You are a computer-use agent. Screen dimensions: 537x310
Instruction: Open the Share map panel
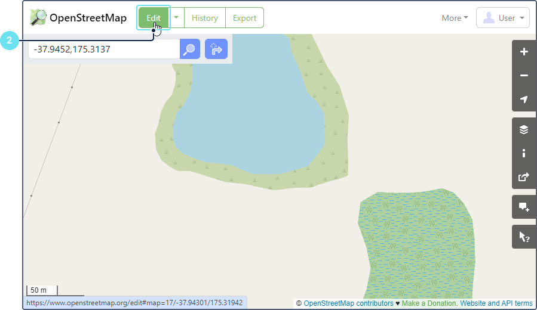pyautogui.click(x=524, y=177)
